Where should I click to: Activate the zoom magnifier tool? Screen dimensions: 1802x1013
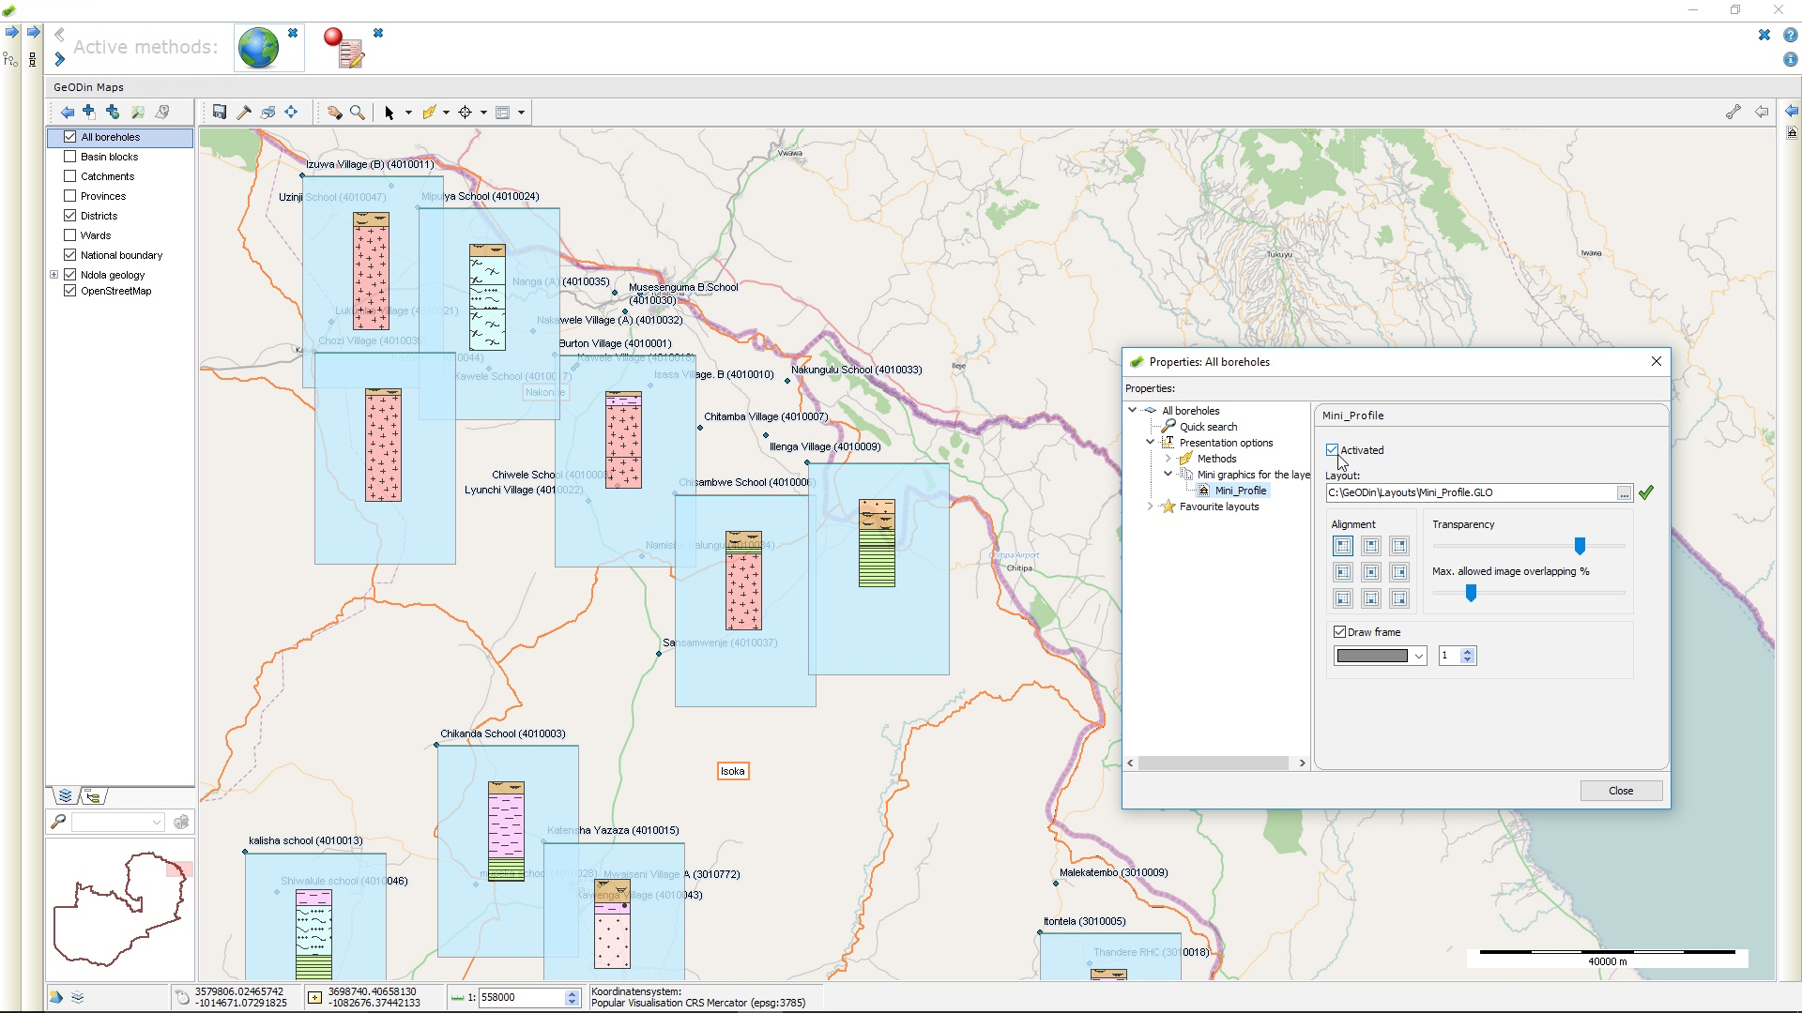coord(358,112)
